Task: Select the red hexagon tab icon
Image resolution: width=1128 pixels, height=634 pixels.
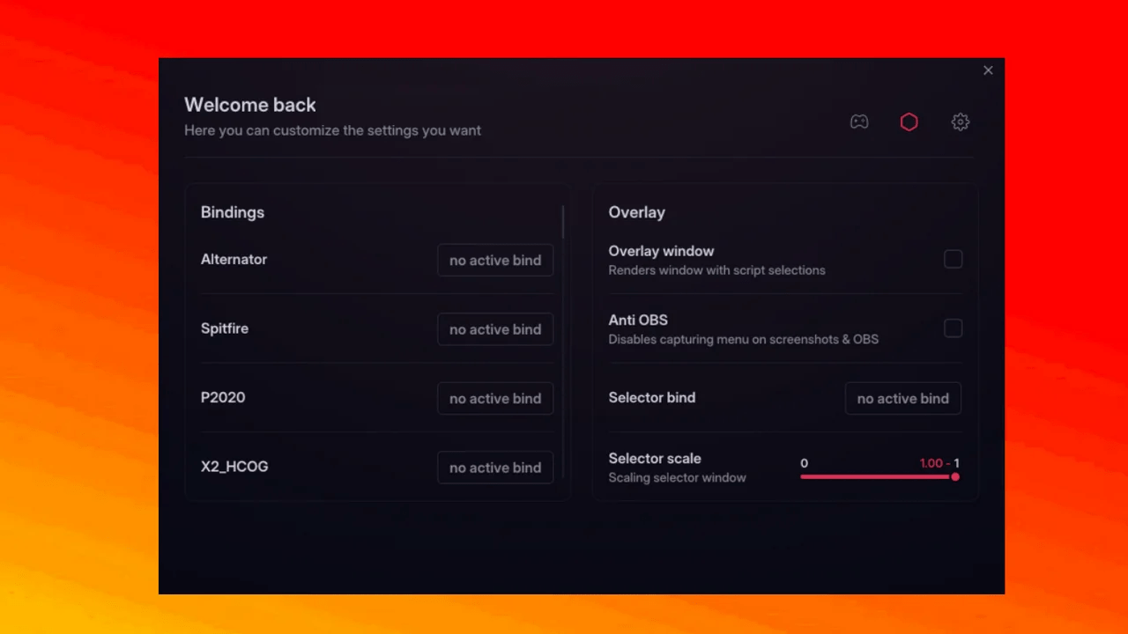Action: coord(909,122)
